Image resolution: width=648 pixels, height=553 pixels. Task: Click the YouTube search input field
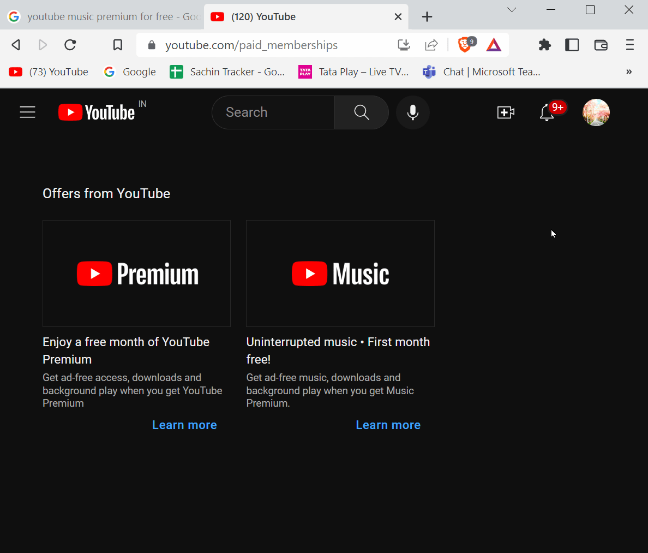pos(273,112)
